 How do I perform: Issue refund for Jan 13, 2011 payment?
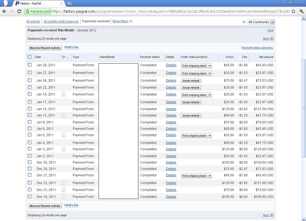click(191, 116)
